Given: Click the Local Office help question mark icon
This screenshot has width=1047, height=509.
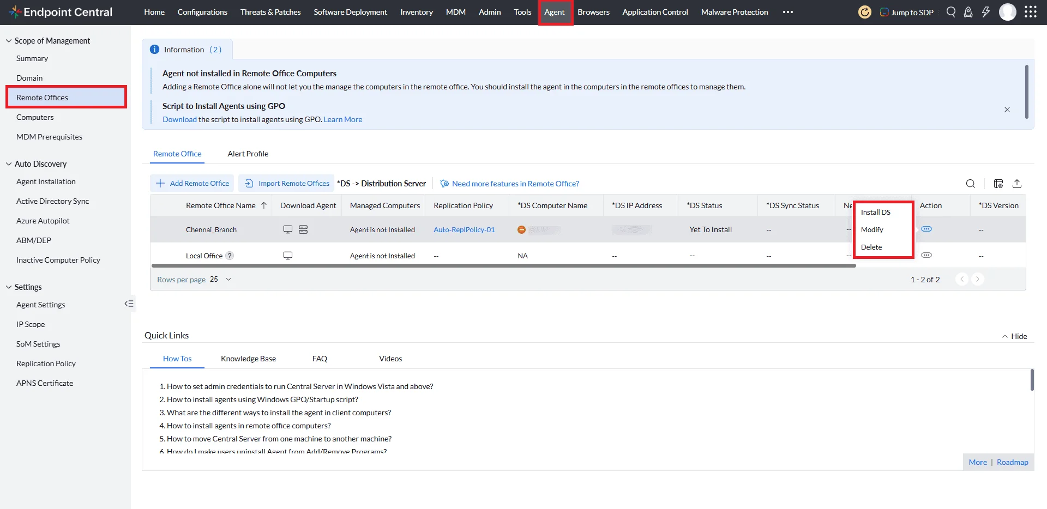Looking at the screenshot, I should point(230,256).
